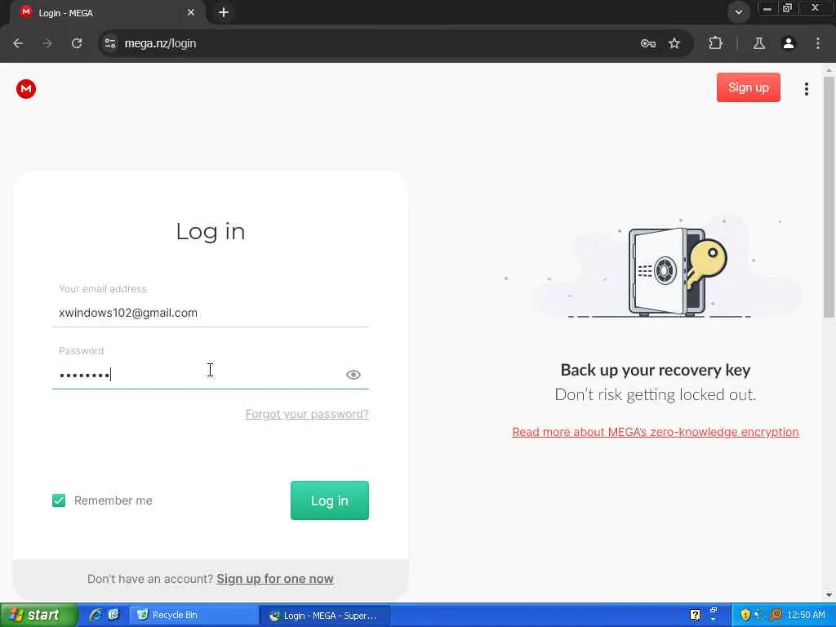Follow the Sign up for one now link
The width and height of the screenshot is (836, 627).
(275, 579)
